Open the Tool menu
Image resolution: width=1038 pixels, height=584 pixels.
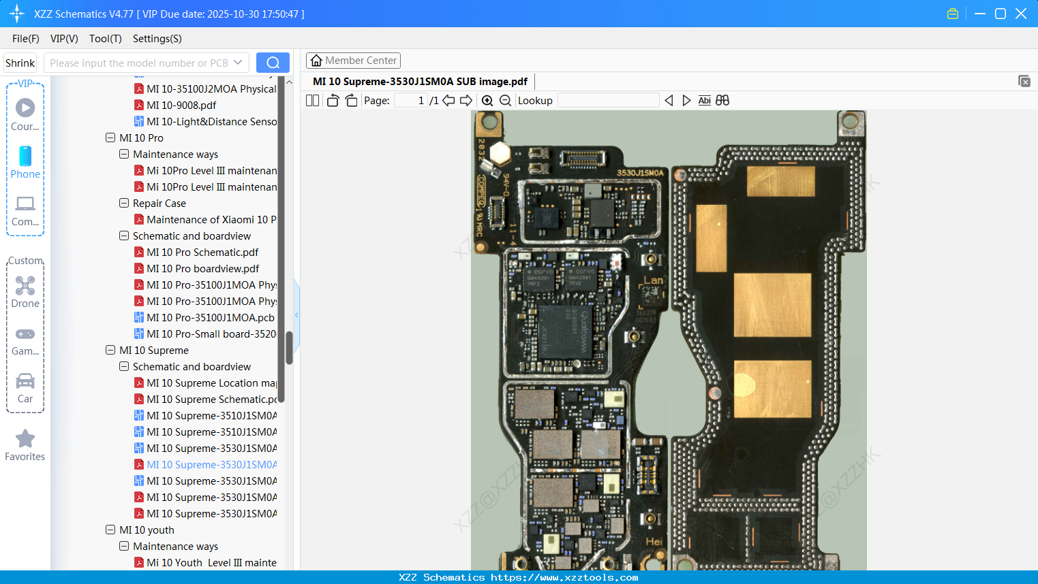[x=105, y=39]
